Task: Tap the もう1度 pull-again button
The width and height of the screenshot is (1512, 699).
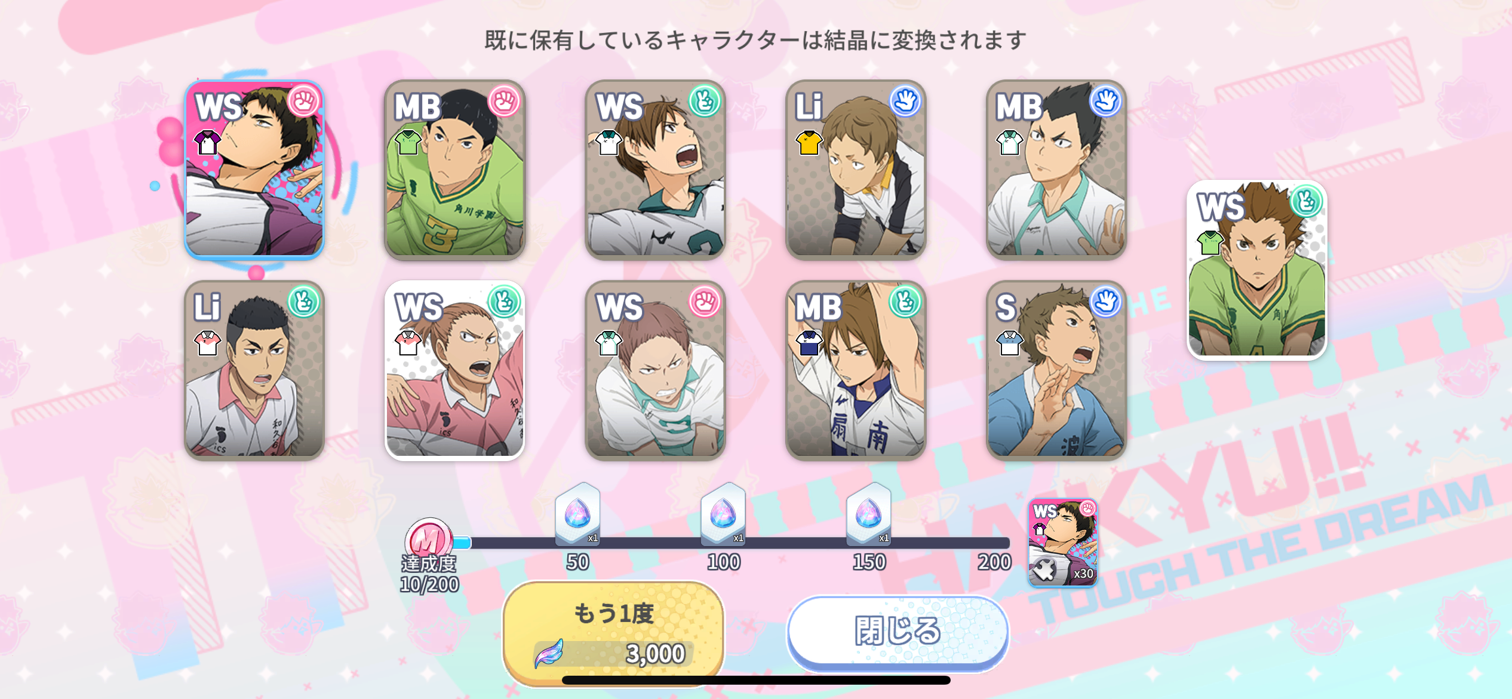Action: [613, 633]
